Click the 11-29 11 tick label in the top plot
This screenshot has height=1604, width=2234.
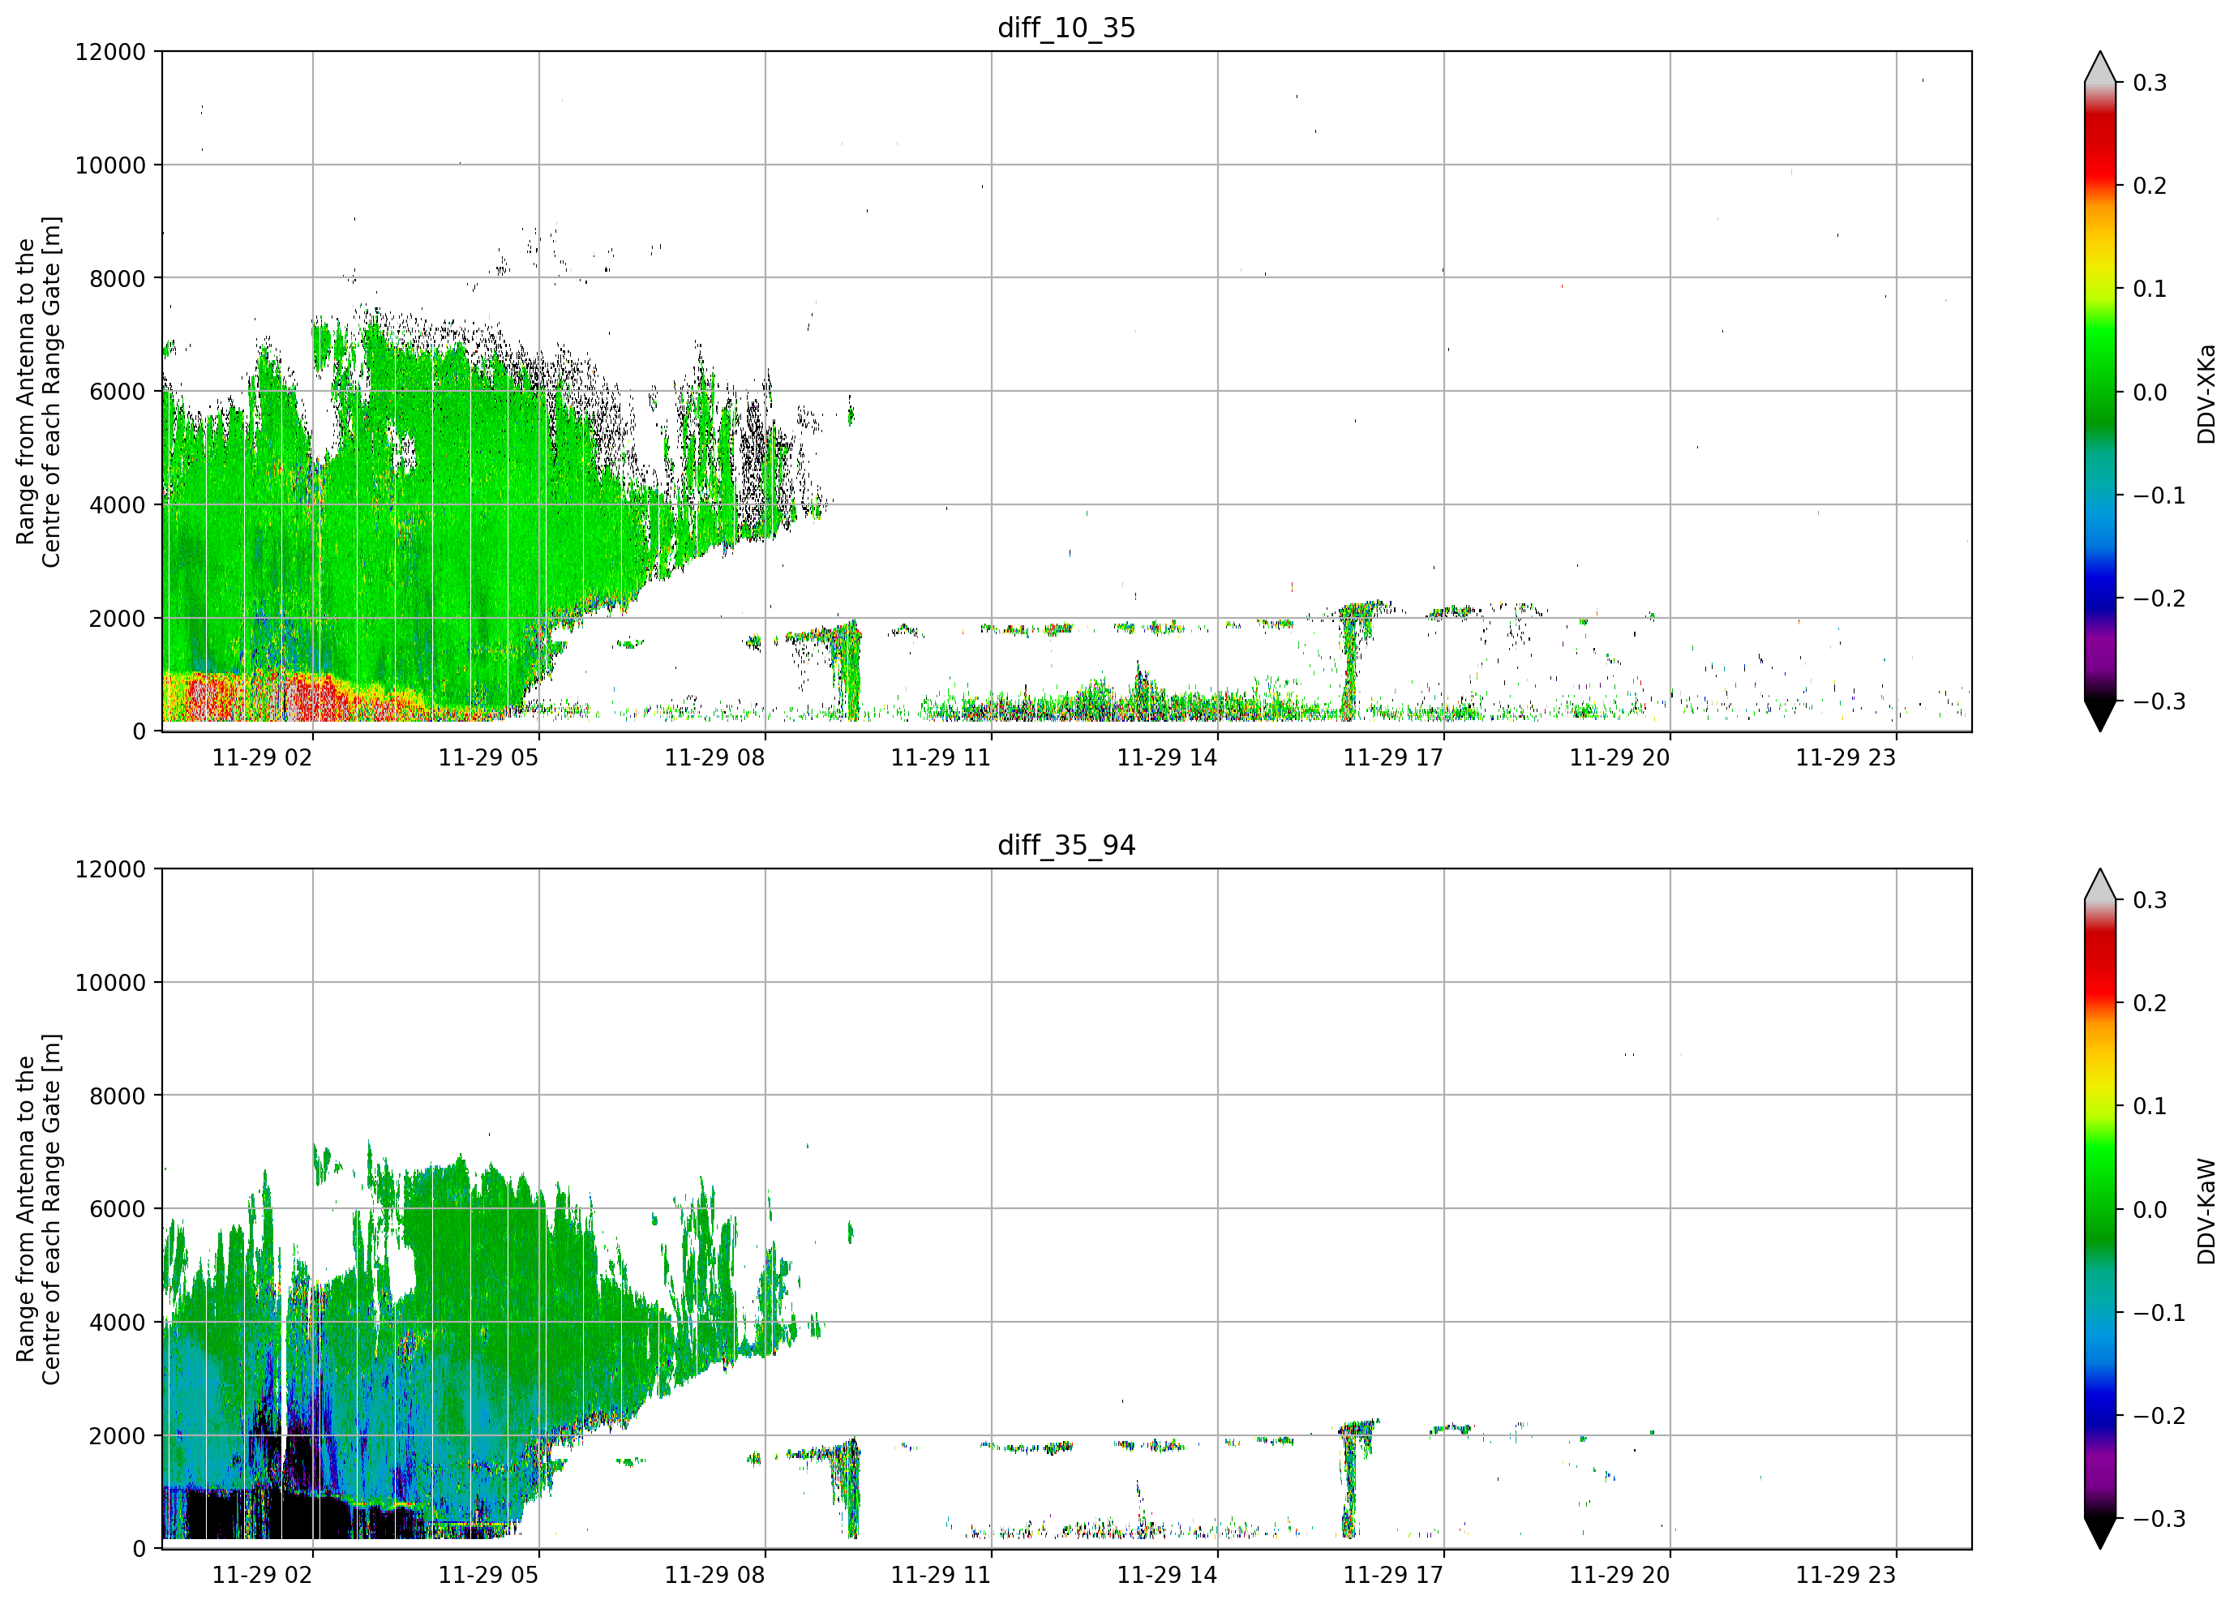coord(941,757)
